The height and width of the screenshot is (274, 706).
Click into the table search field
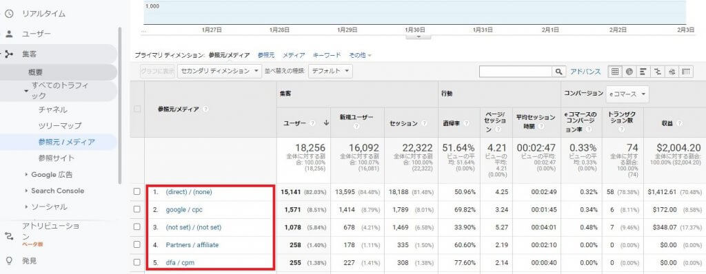(x=516, y=72)
